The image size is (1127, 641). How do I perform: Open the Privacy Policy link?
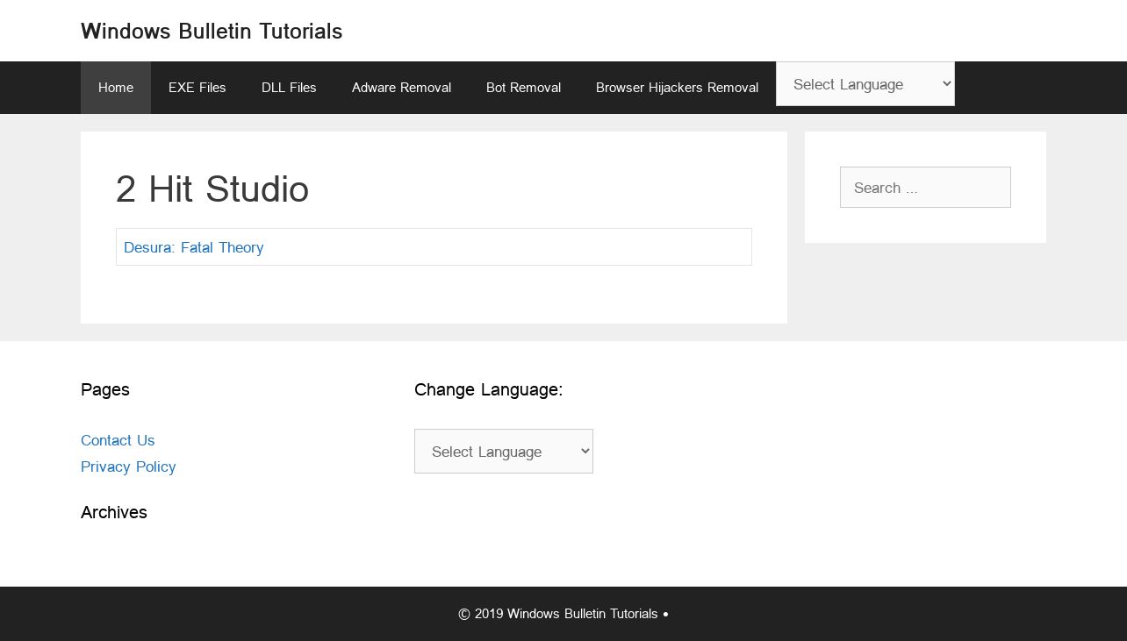128,467
